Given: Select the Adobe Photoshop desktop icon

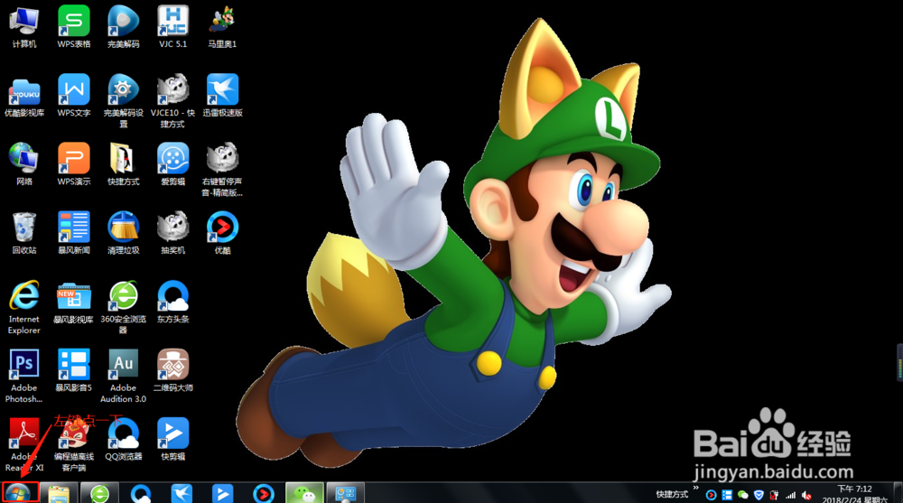Looking at the screenshot, I should 24,376.
